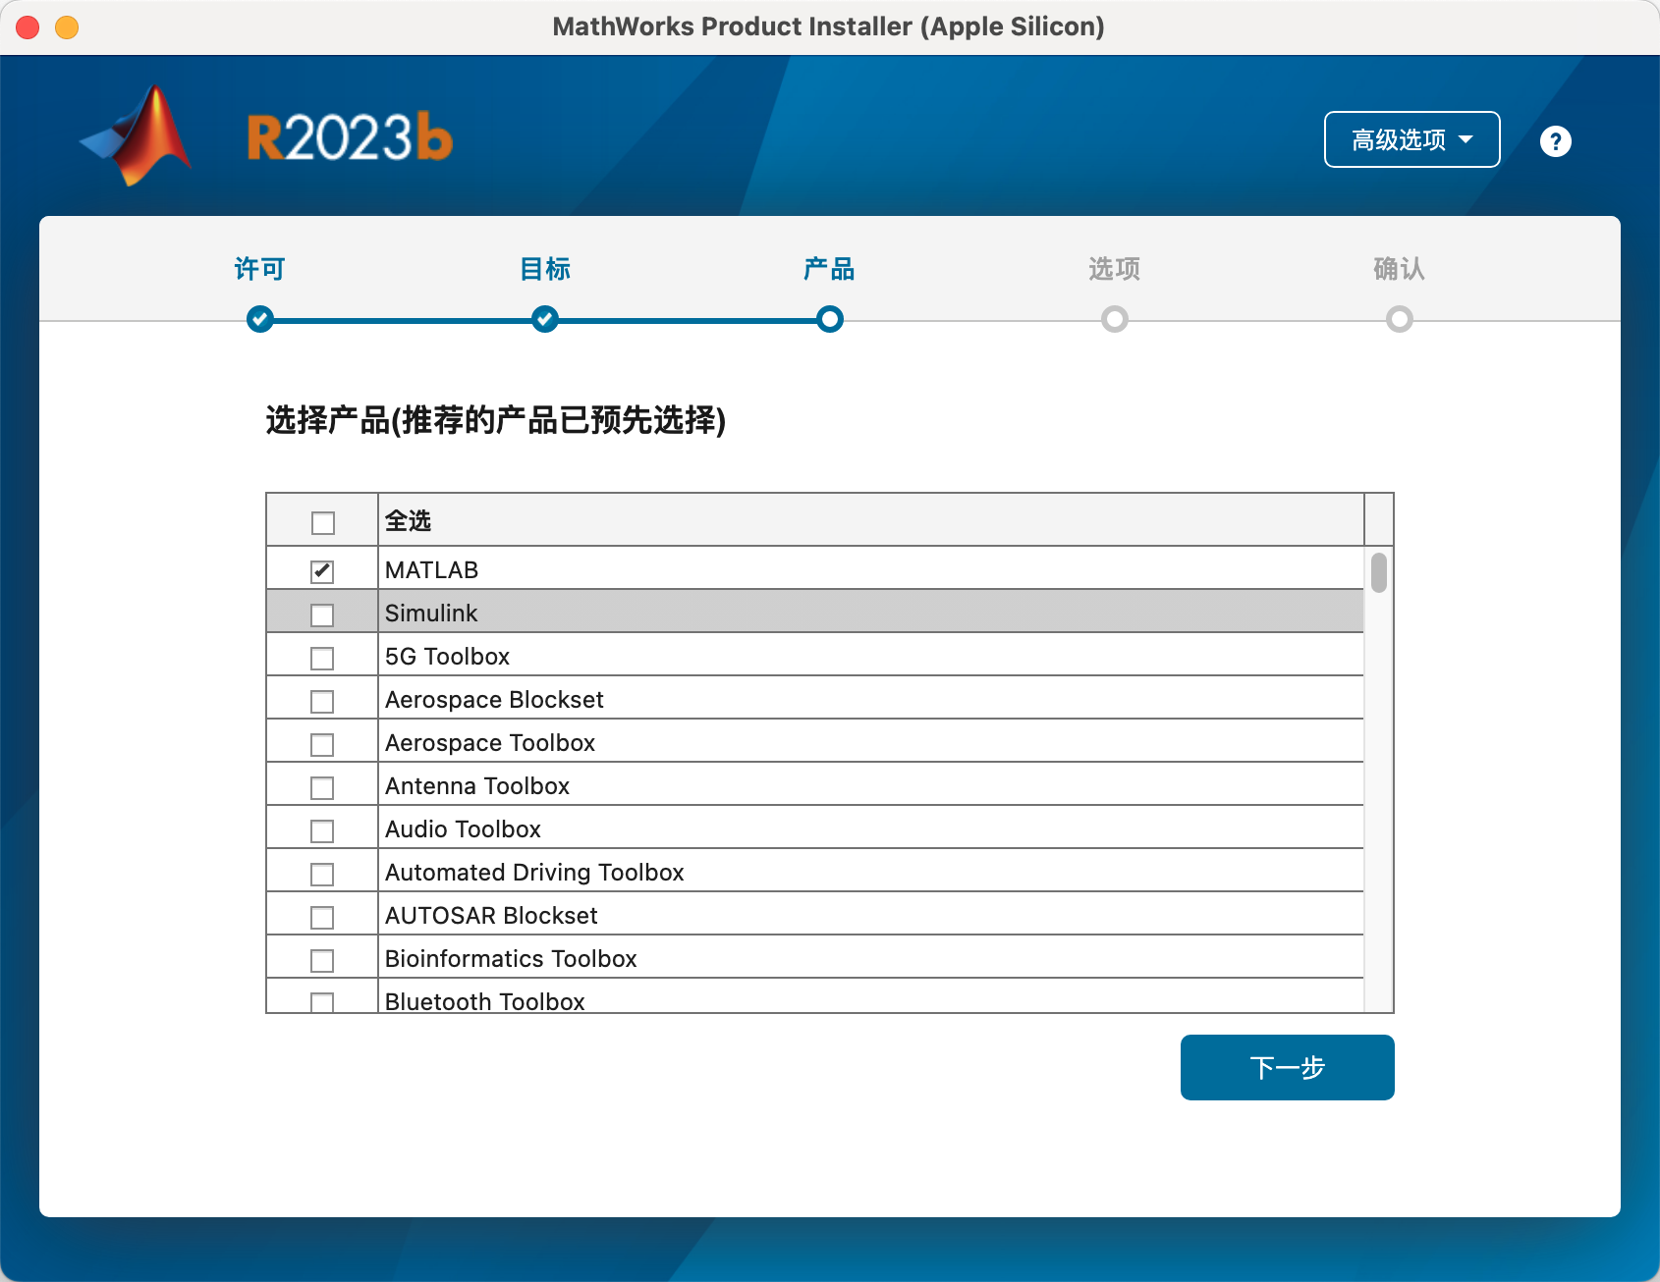Screen dimensions: 1660x1282
Task: Click the 确认 step circle marker
Action: click(1400, 319)
